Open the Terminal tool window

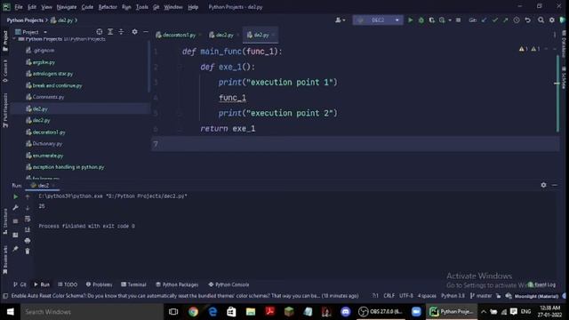133,284
